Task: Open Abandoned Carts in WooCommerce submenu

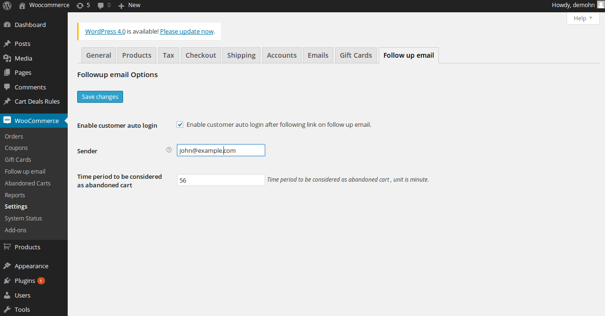Action: pyautogui.click(x=27, y=183)
